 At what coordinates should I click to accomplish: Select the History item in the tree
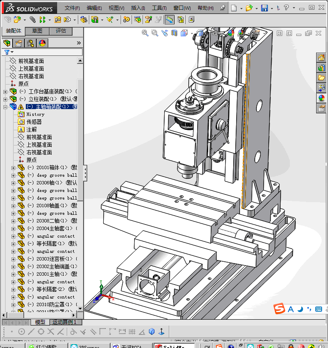click(35, 114)
